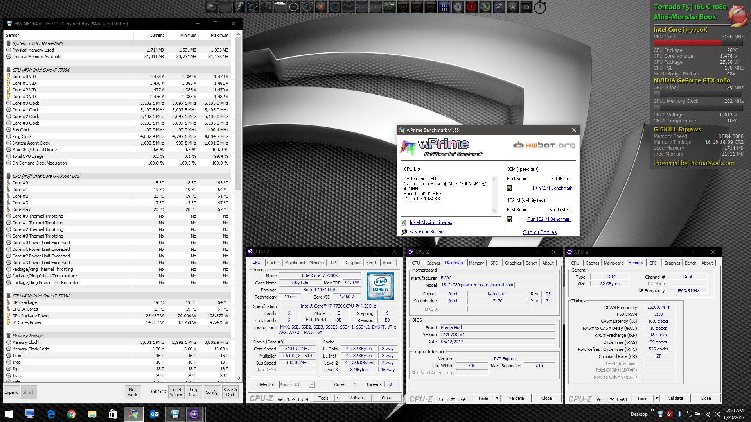The height and width of the screenshot is (422, 751).
Task: Open Windows Start menu
Action: (9, 414)
